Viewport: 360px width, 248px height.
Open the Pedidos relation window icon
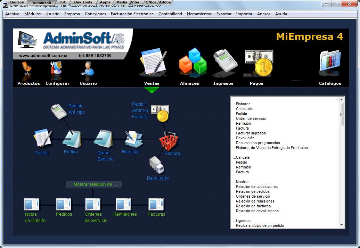64,204
